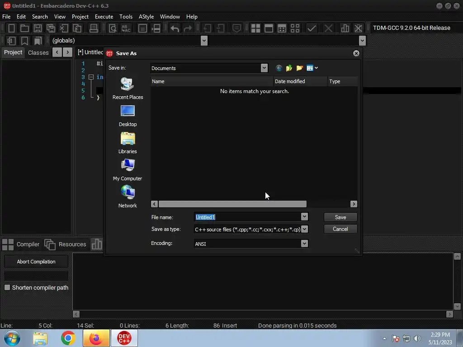Open the Tools menu
Image resolution: width=463 pixels, height=347 pixels.
pos(126,17)
